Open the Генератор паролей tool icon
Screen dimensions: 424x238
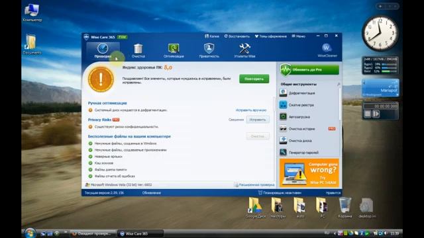click(283, 152)
